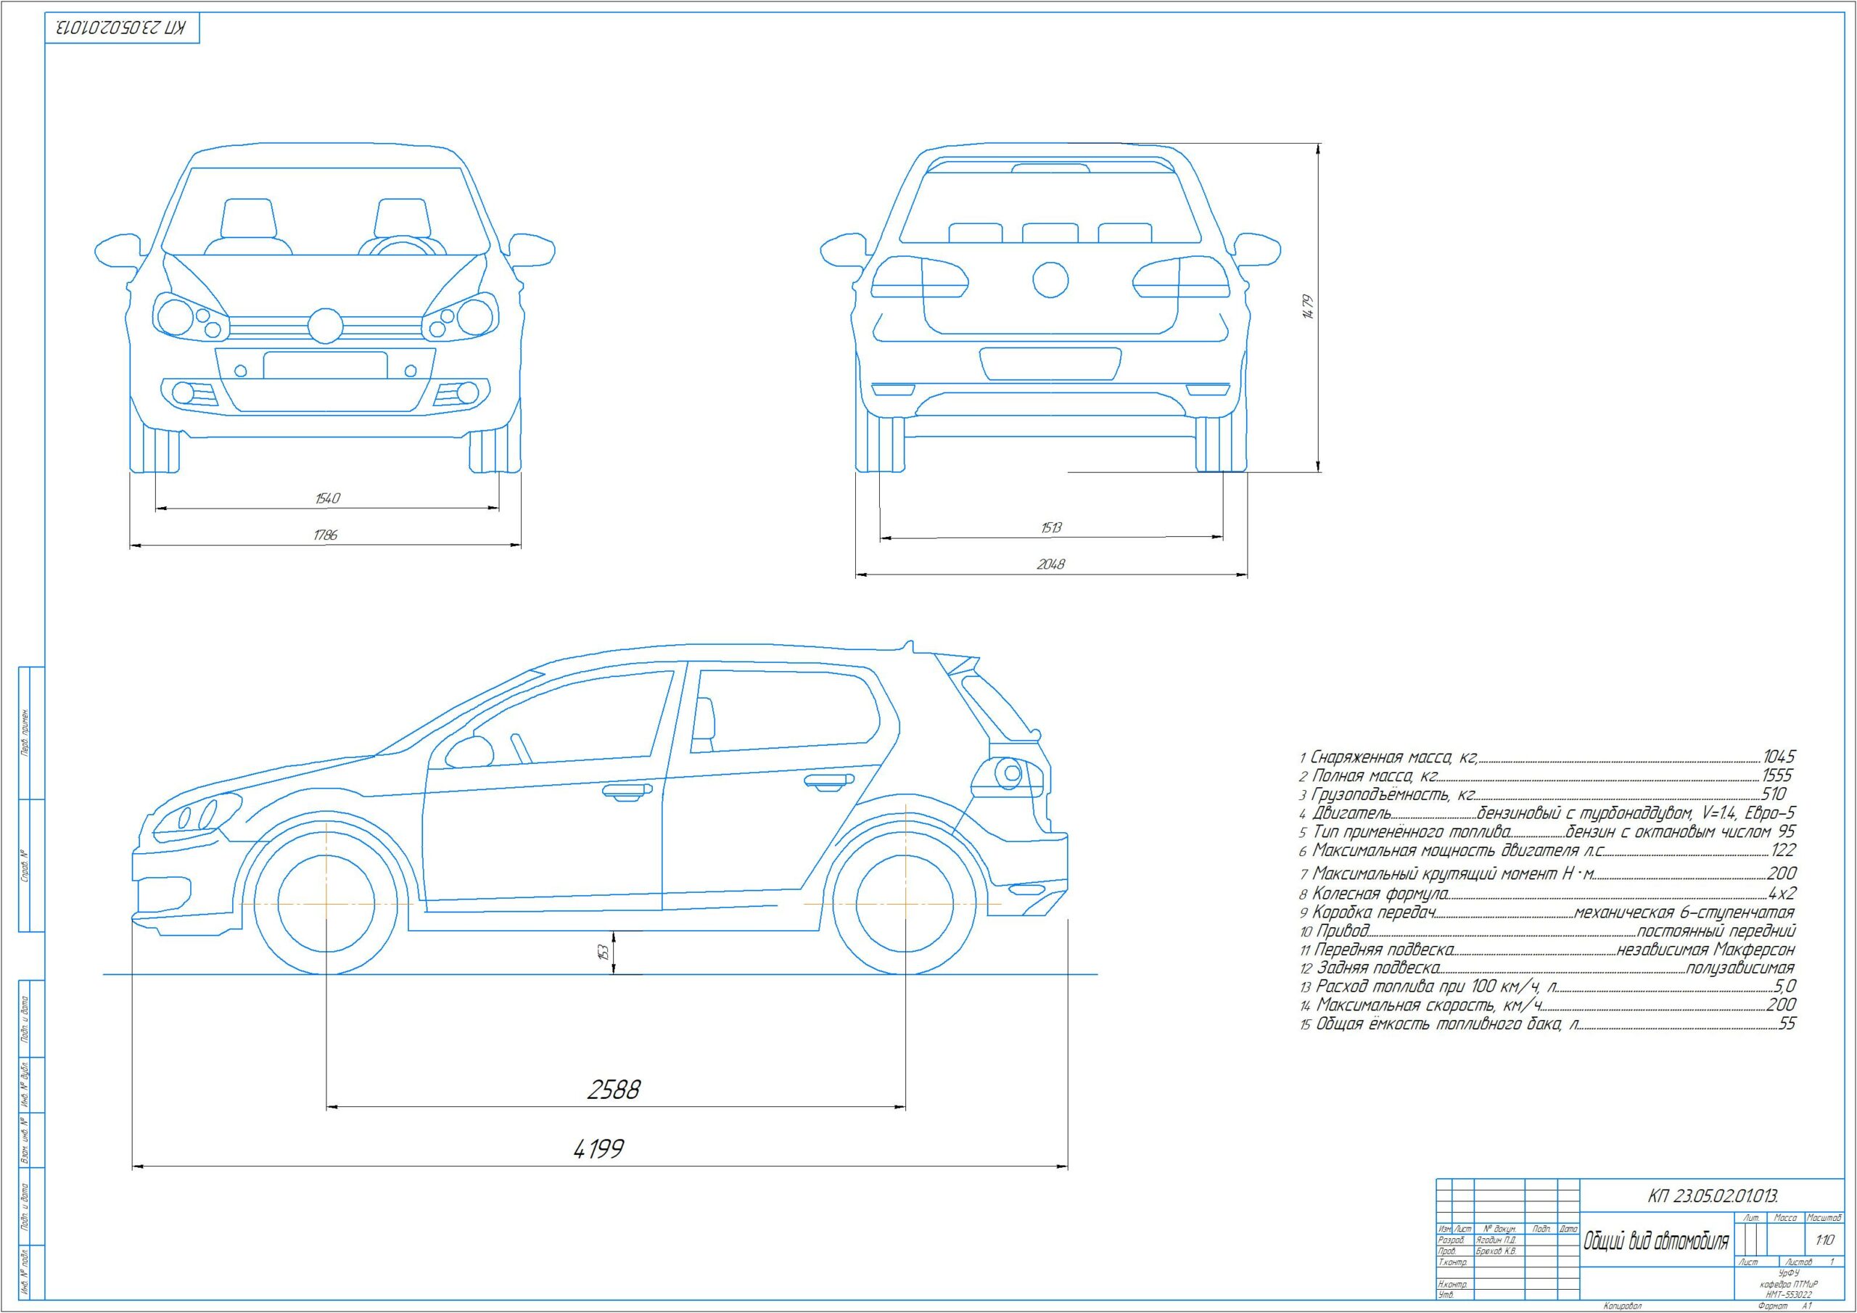
Task: Click the rotated drawing code in the top-left corner
Action: [122, 28]
